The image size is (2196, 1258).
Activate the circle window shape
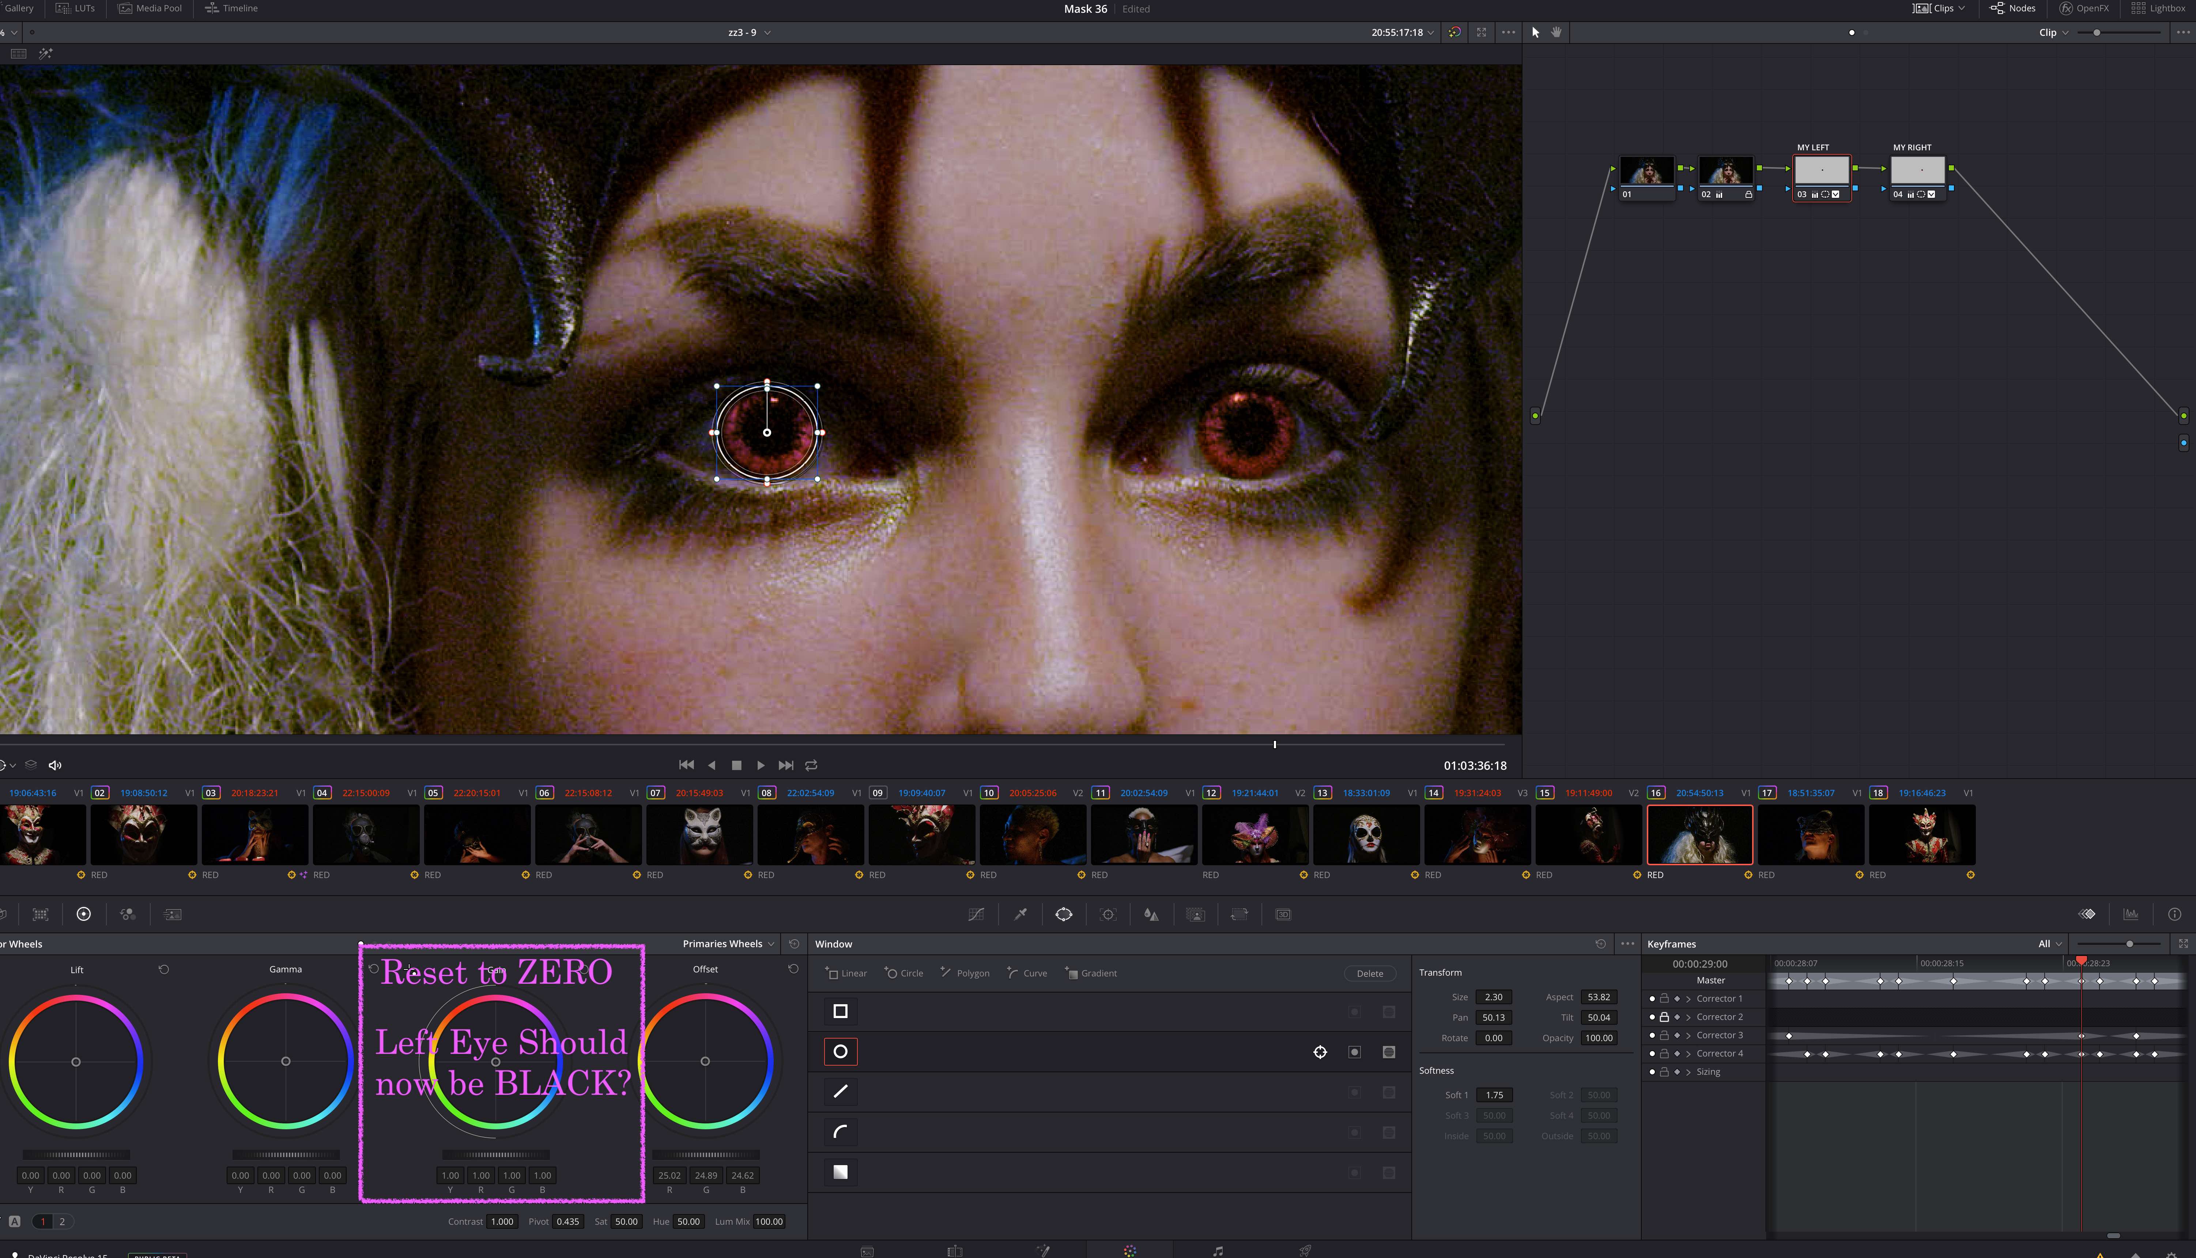(841, 1051)
